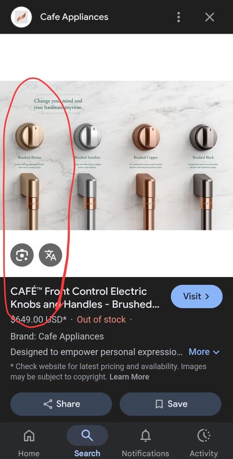Tap the bookmark icon in Save button
The image size is (233, 459).
(159, 404)
